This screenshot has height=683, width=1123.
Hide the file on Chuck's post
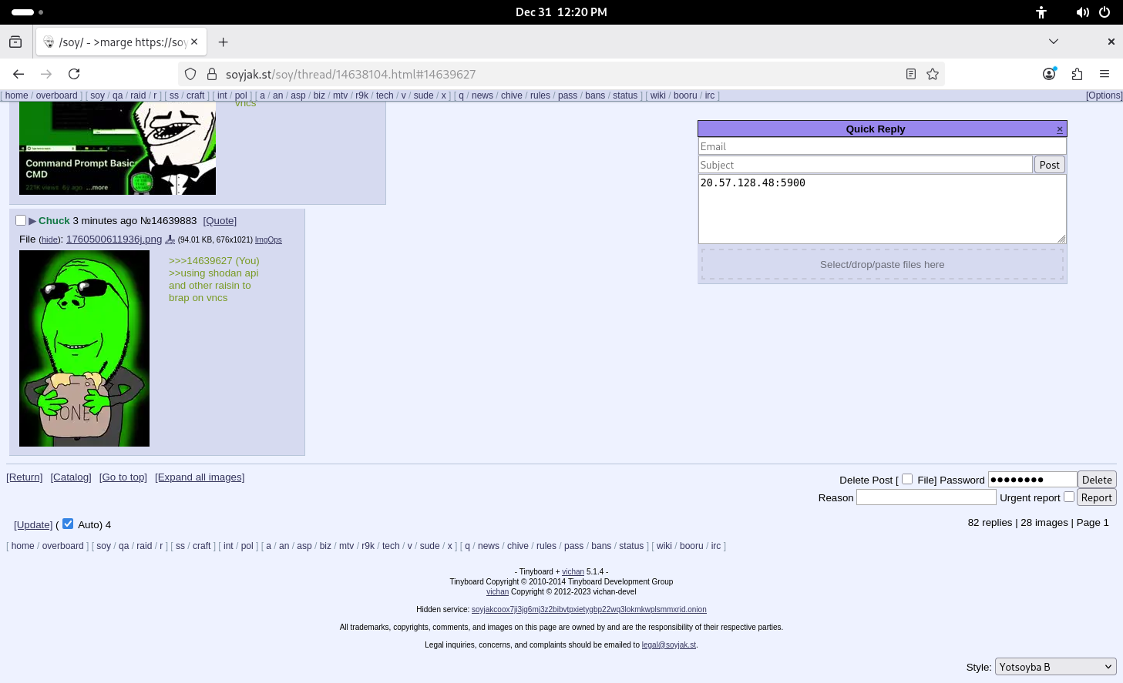coord(50,240)
